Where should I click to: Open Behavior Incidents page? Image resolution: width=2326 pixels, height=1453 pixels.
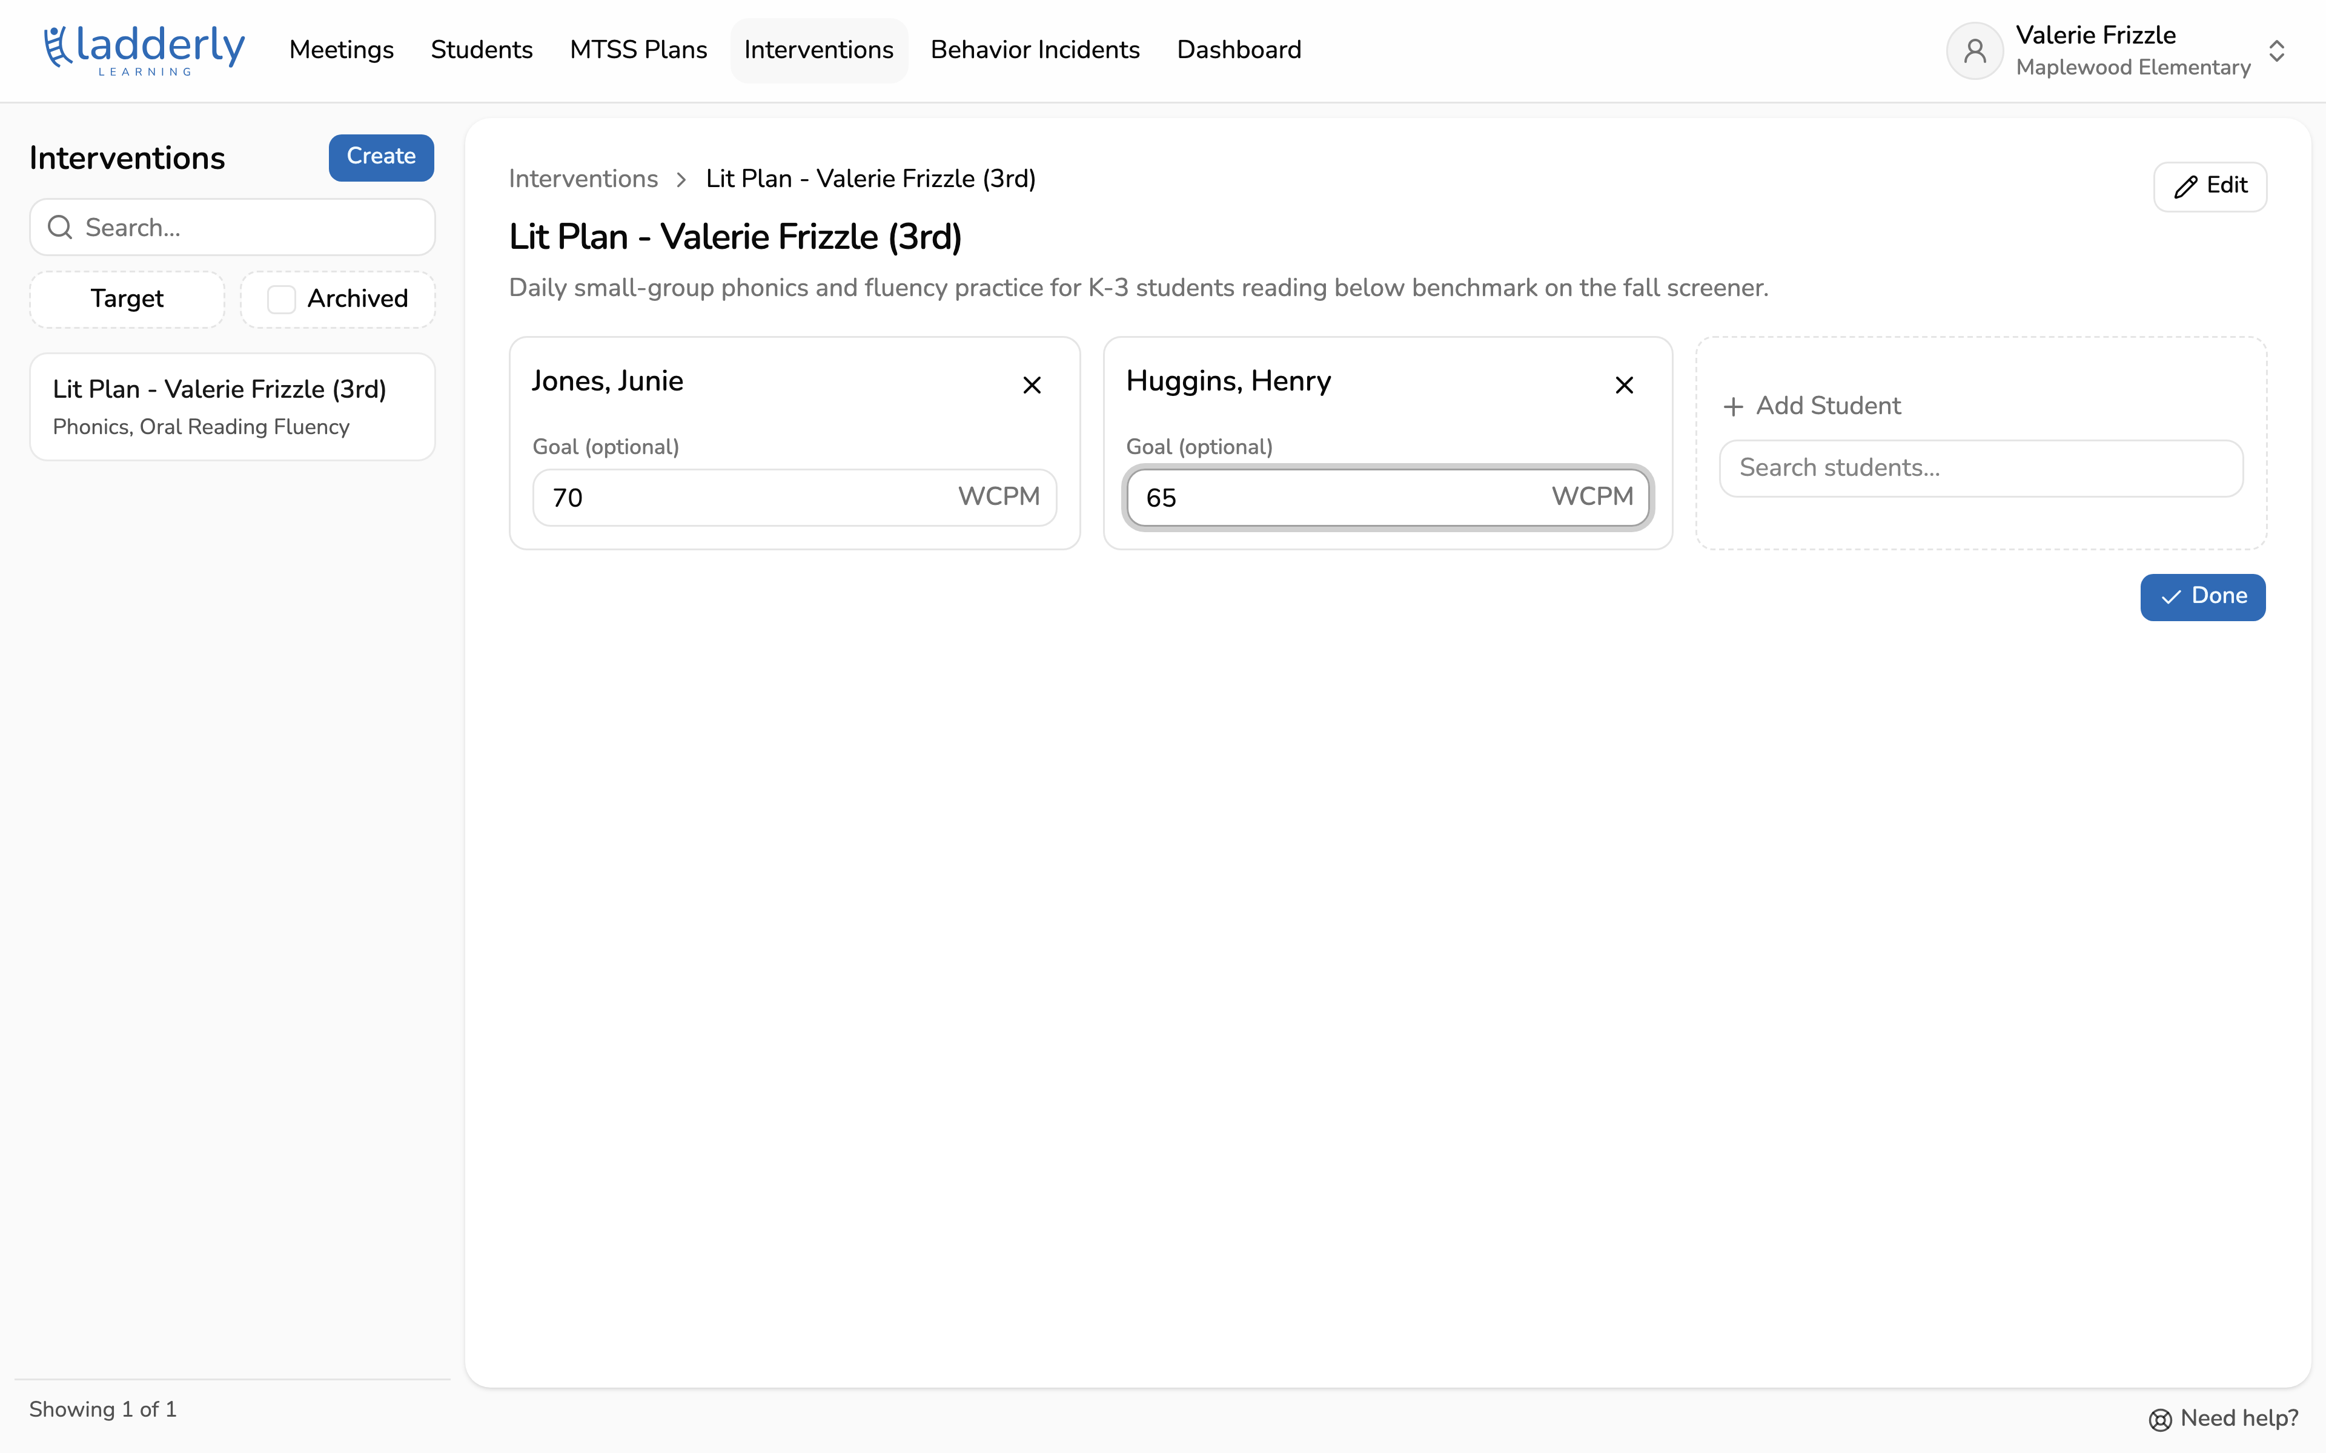pyautogui.click(x=1035, y=50)
